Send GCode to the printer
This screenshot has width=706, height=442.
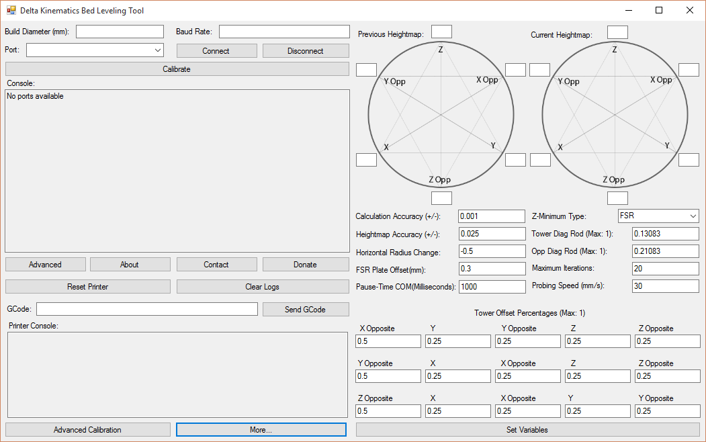[x=306, y=309]
